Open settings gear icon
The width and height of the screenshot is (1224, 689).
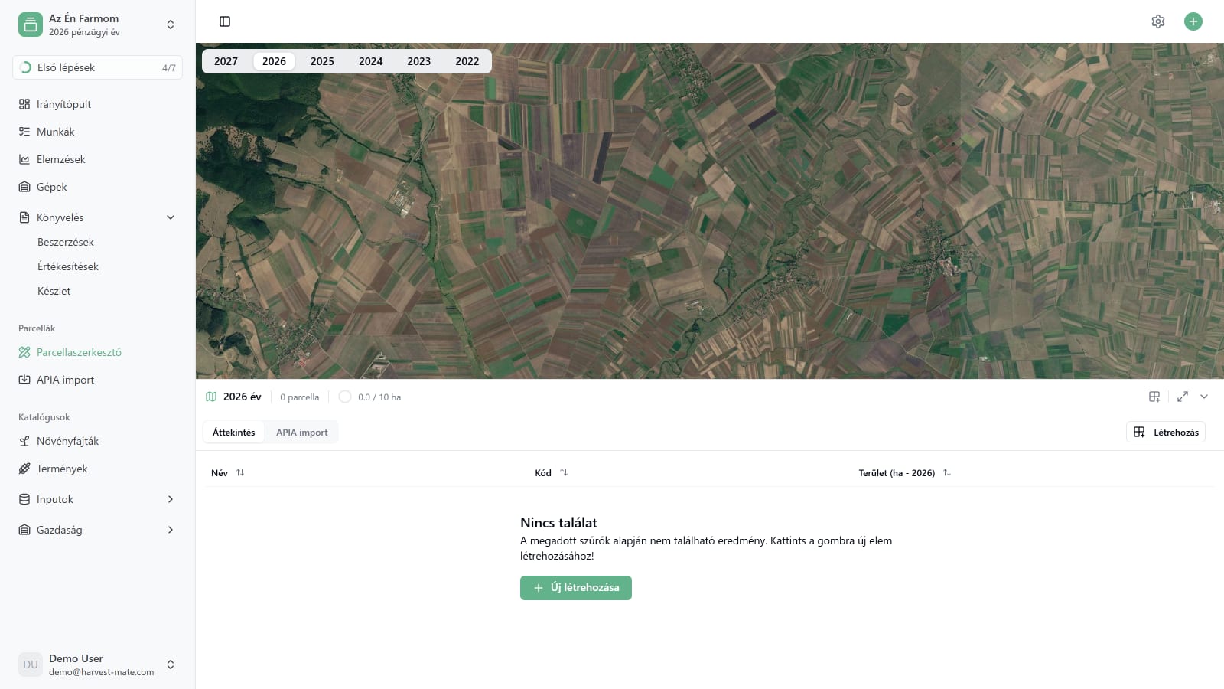pyautogui.click(x=1158, y=21)
